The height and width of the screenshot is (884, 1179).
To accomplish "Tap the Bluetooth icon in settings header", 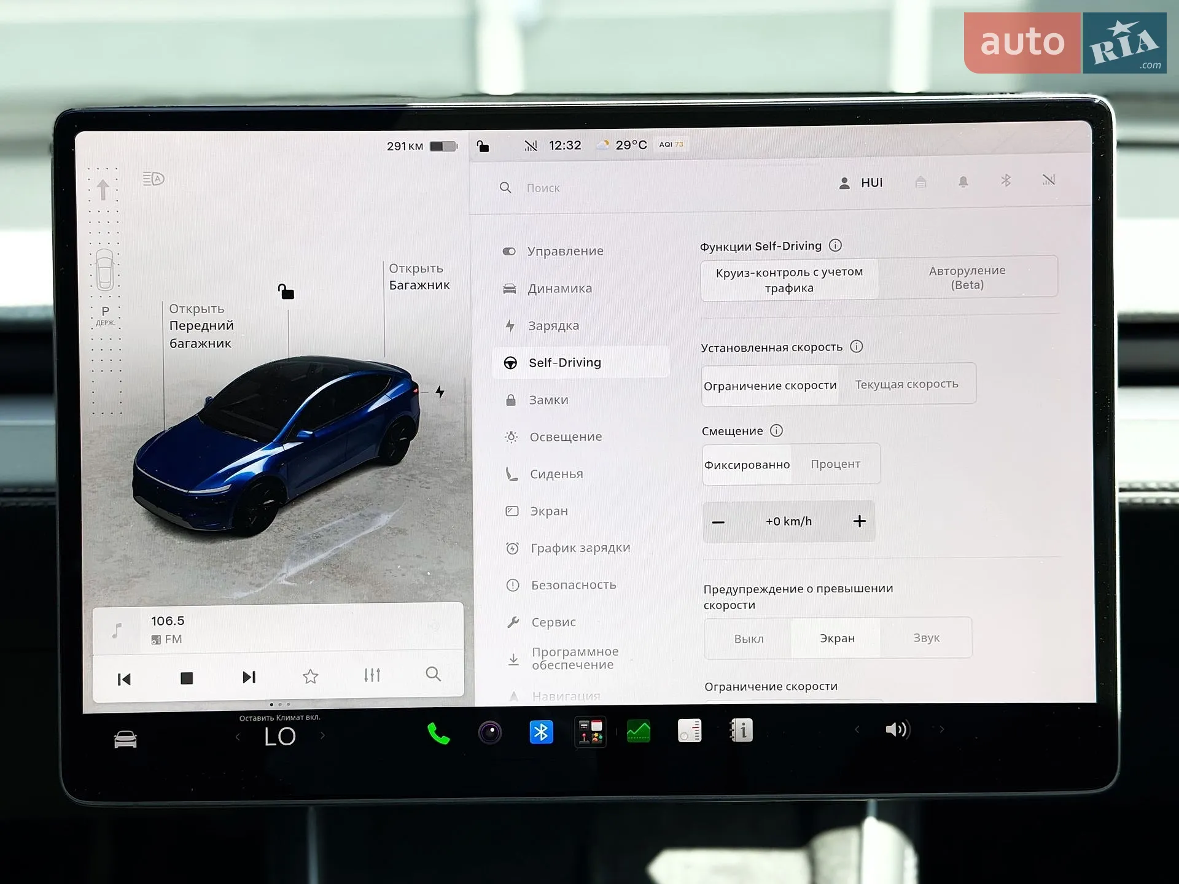I will point(1006,180).
